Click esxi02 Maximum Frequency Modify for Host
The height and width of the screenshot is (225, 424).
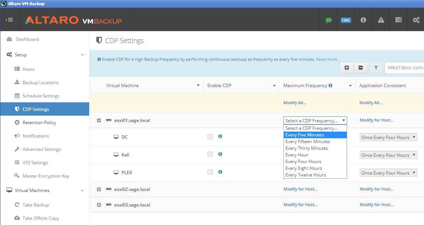pyautogui.click(x=300, y=189)
